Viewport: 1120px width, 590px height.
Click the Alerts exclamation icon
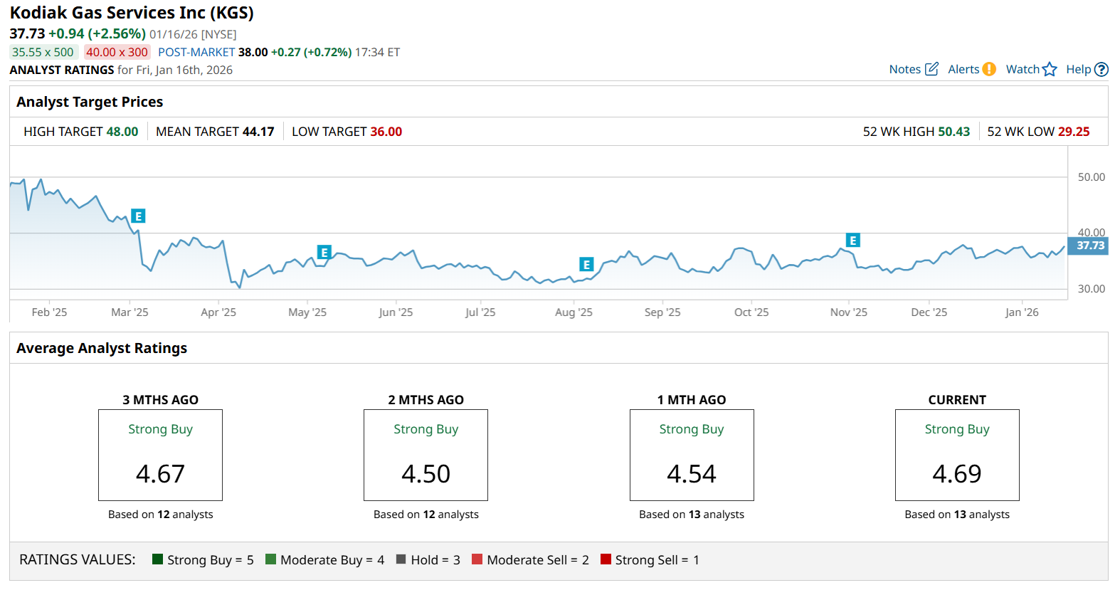tap(989, 69)
